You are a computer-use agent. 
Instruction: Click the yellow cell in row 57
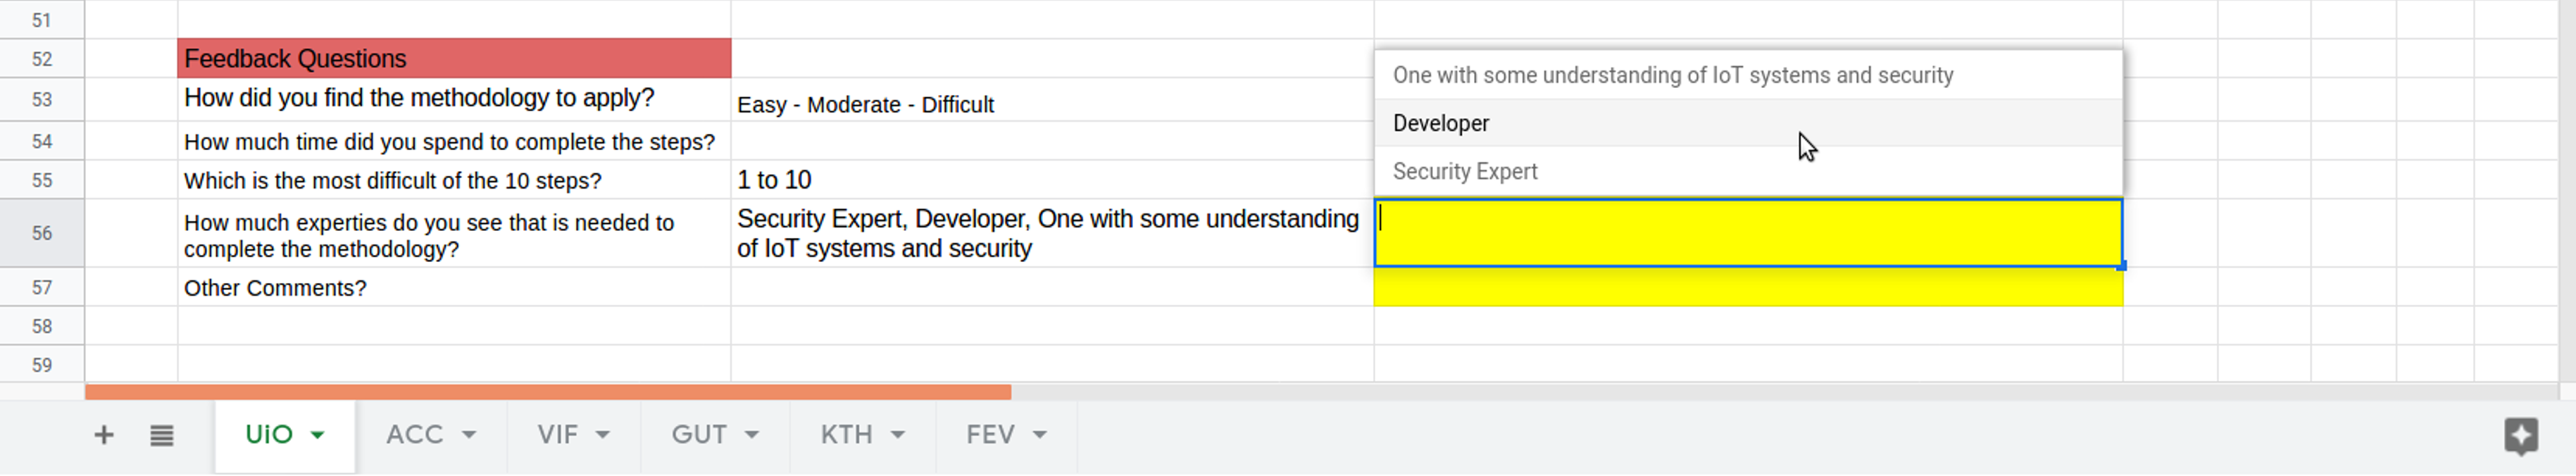point(1748,288)
